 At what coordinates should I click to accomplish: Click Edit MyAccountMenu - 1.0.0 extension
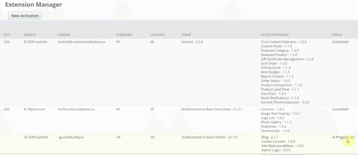tap(283, 146)
